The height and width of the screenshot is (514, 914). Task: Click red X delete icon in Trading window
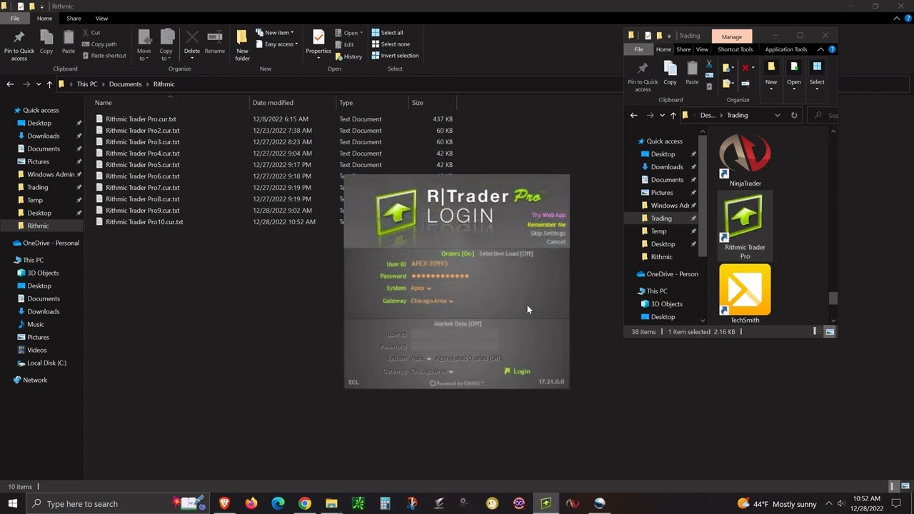745,67
